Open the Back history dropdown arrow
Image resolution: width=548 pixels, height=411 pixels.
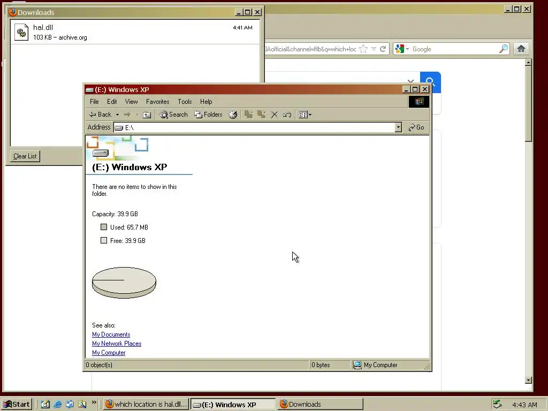tap(117, 115)
